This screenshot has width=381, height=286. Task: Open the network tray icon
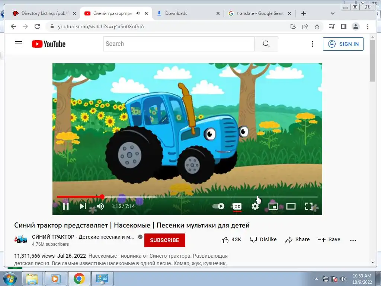pos(325,279)
